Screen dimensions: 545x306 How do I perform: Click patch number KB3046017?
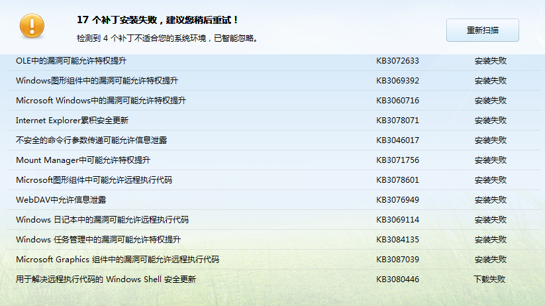pyautogui.click(x=397, y=140)
